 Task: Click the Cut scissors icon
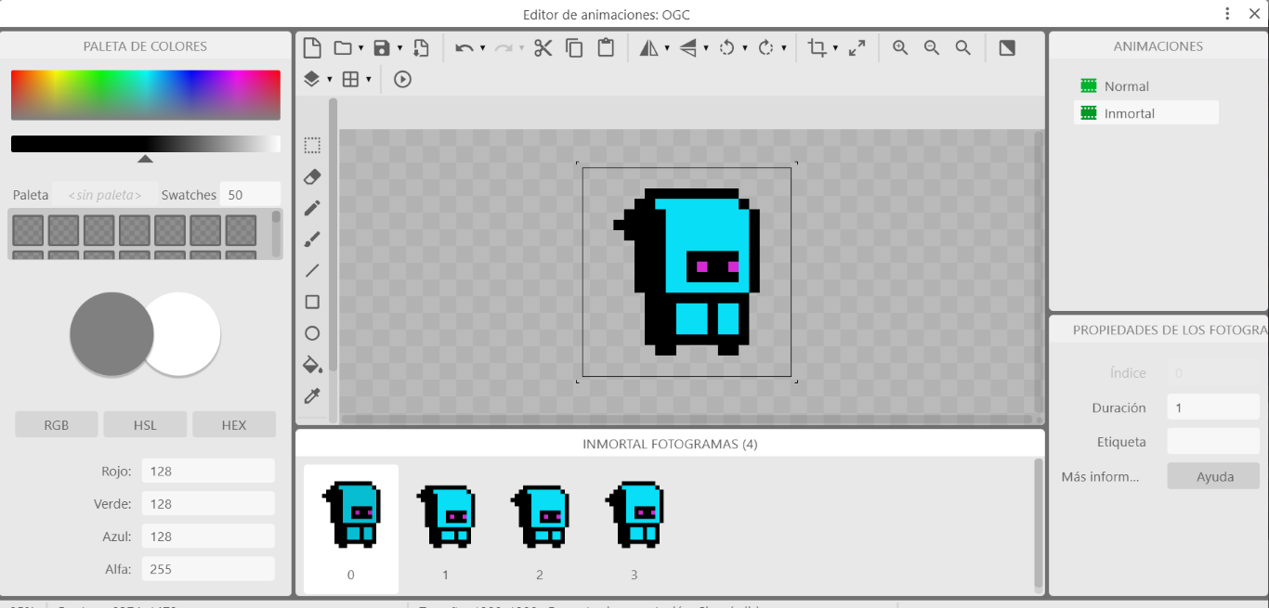543,48
